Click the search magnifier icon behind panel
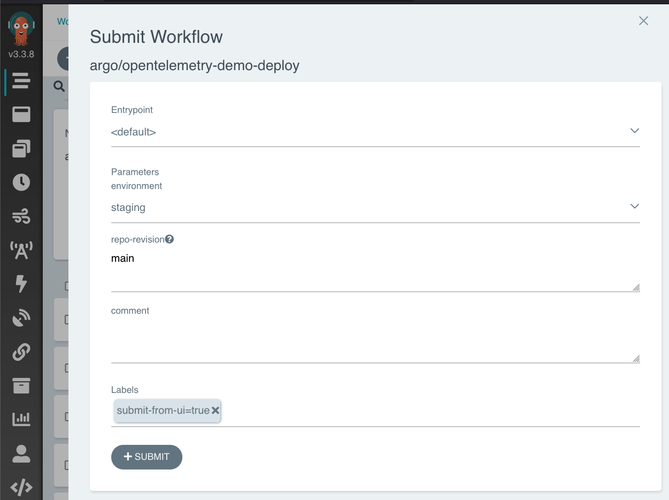 (59, 86)
